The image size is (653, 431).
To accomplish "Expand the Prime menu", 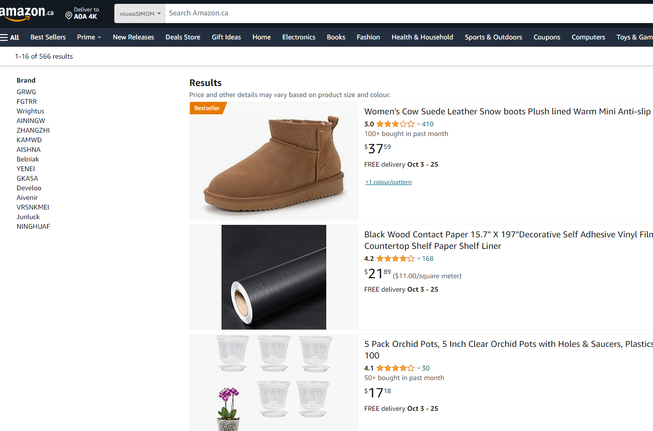I will [x=89, y=37].
